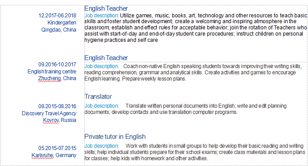The height and width of the screenshot is (166, 308).
Task: Click the first English Teacher heading
Action: 106,8
